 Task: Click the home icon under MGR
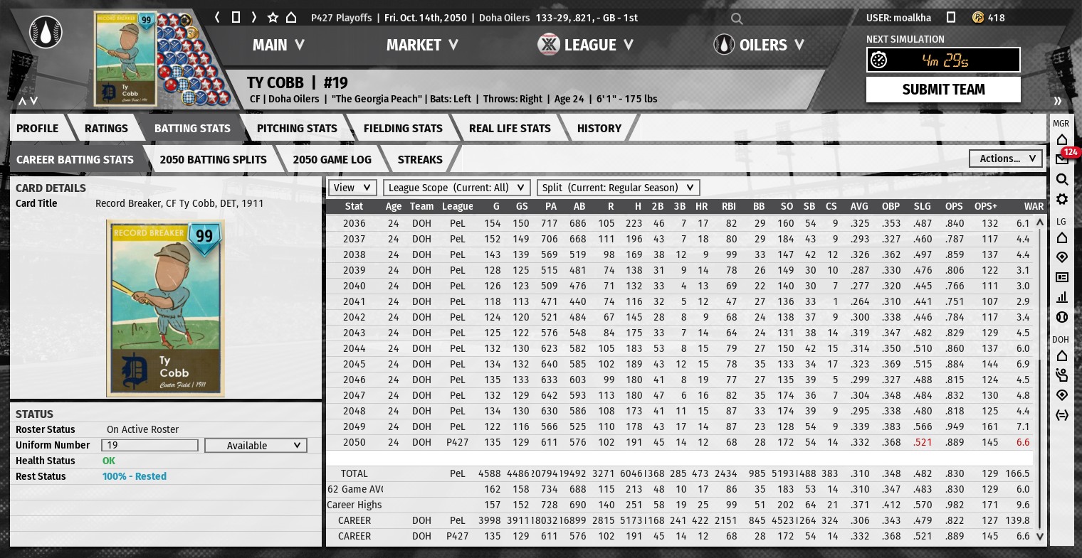tap(1061, 139)
